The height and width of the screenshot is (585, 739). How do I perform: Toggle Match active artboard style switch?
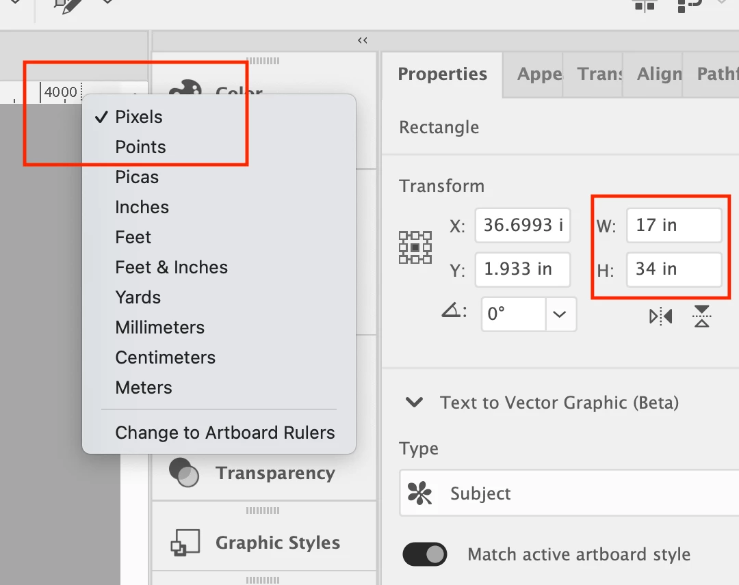tap(424, 554)
